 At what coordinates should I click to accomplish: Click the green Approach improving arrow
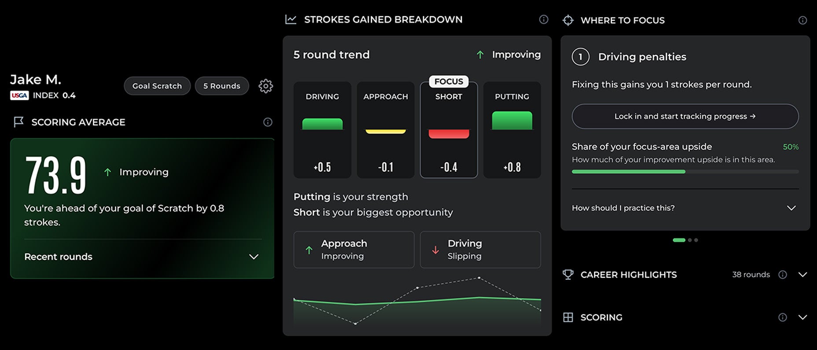pyautogui.click(x=309, y=250)
